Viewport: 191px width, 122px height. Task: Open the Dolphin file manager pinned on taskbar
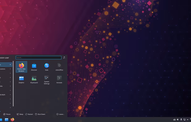coord(6,120)
